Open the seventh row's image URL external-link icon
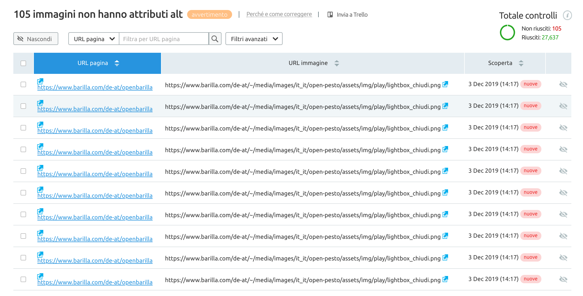This screenshot has height=296, width=583. 445,214
